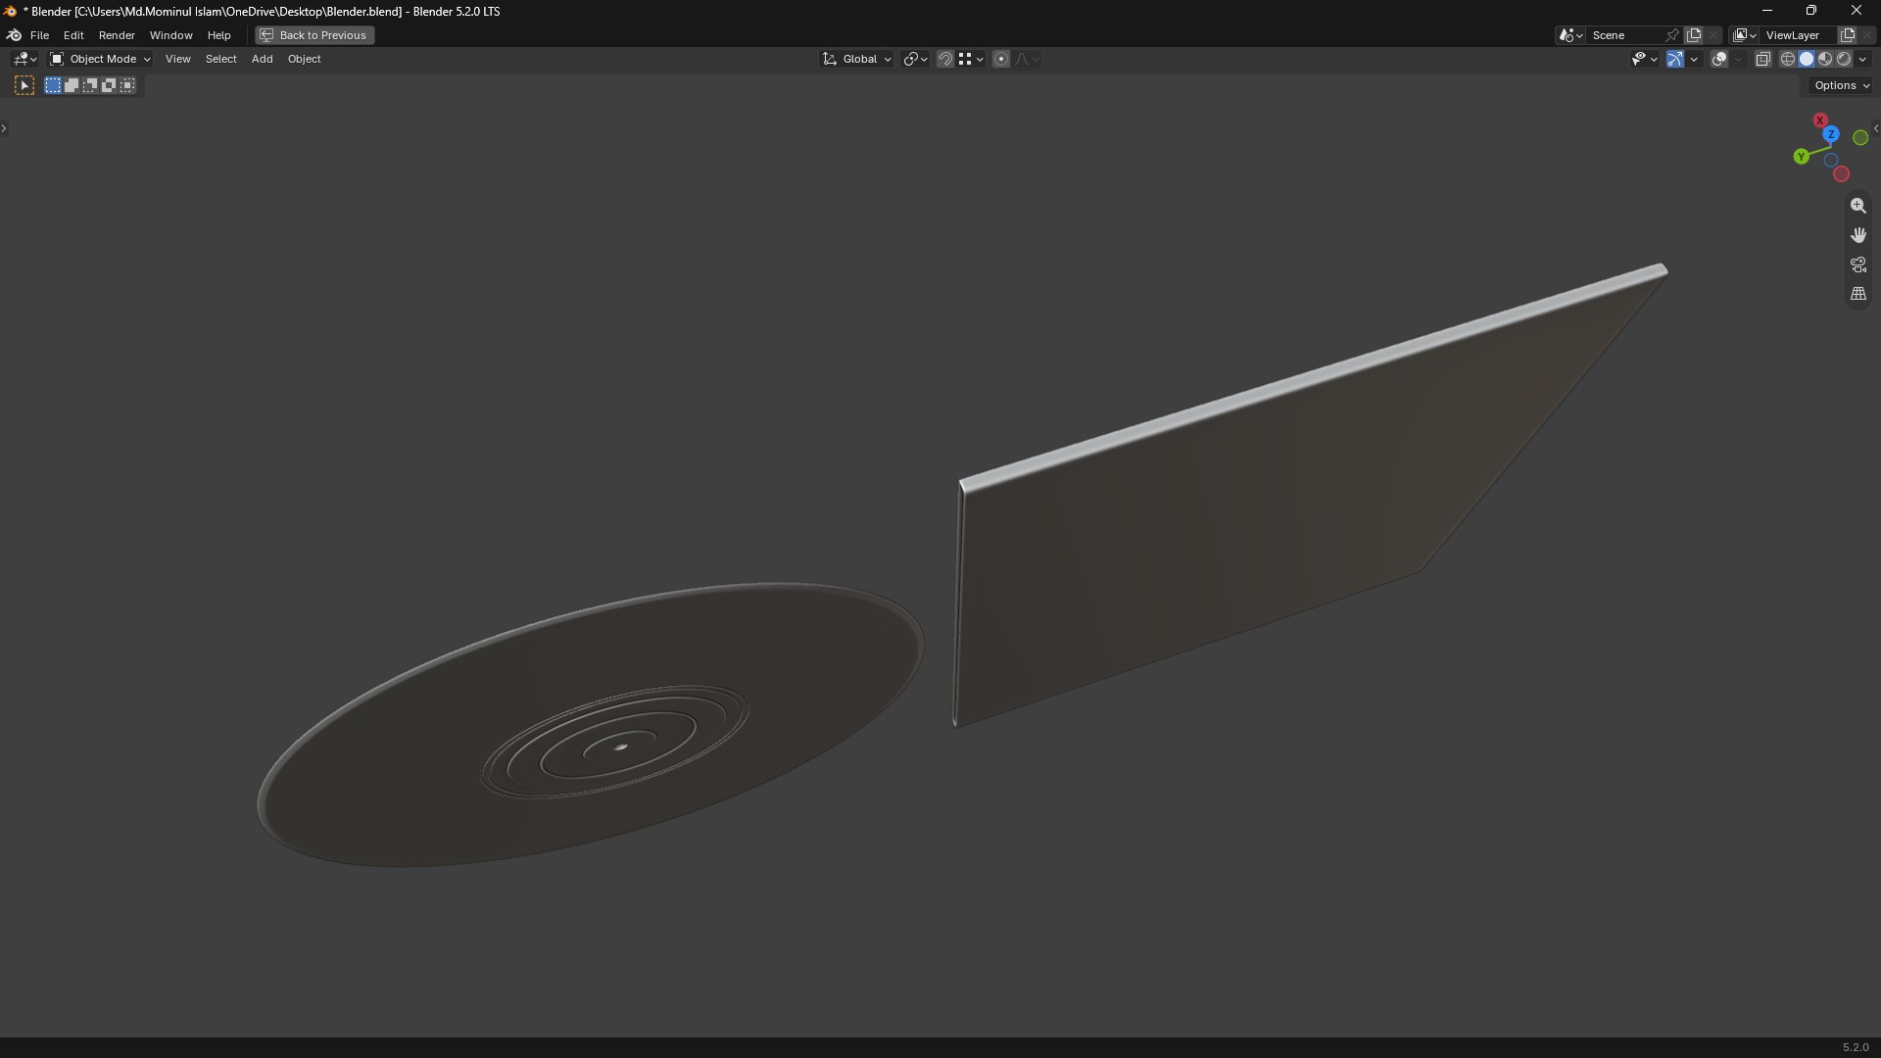This screenshot has width=1881, height=1058.
Task: Click the new scene duplicate icon
Action: [x=1694, y=35]
